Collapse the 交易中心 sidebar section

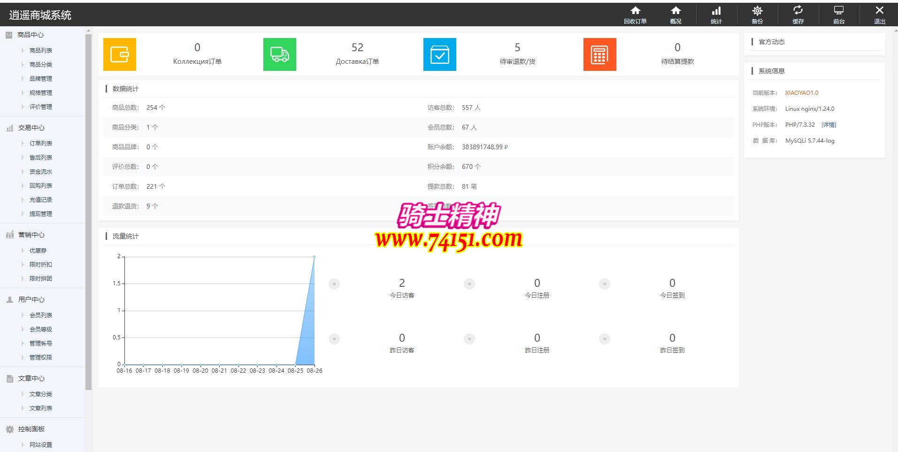pos(31,128)
